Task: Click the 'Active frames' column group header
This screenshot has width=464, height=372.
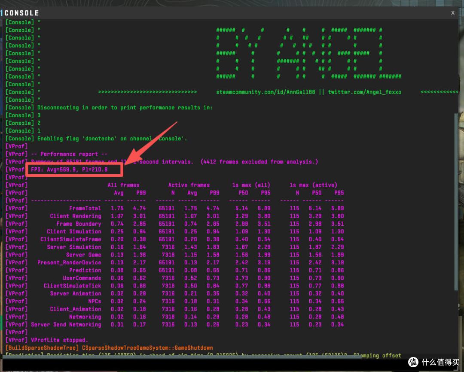Action: 189,185
